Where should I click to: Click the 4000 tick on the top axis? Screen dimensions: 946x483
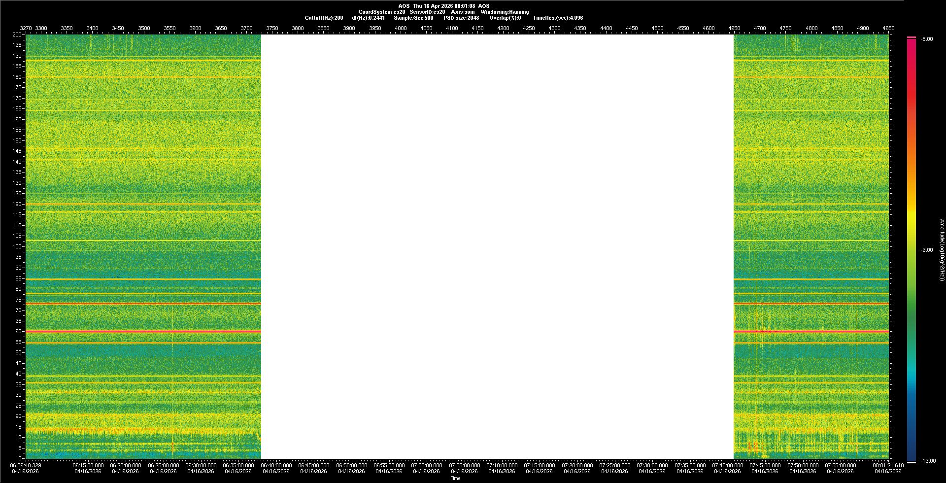point(401,28)
